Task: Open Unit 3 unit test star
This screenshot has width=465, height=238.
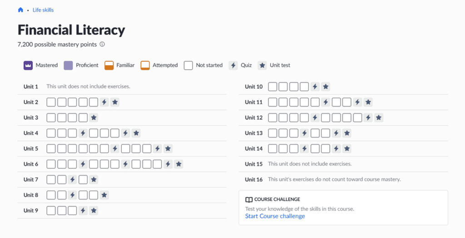Action: [x=94, y=118]
